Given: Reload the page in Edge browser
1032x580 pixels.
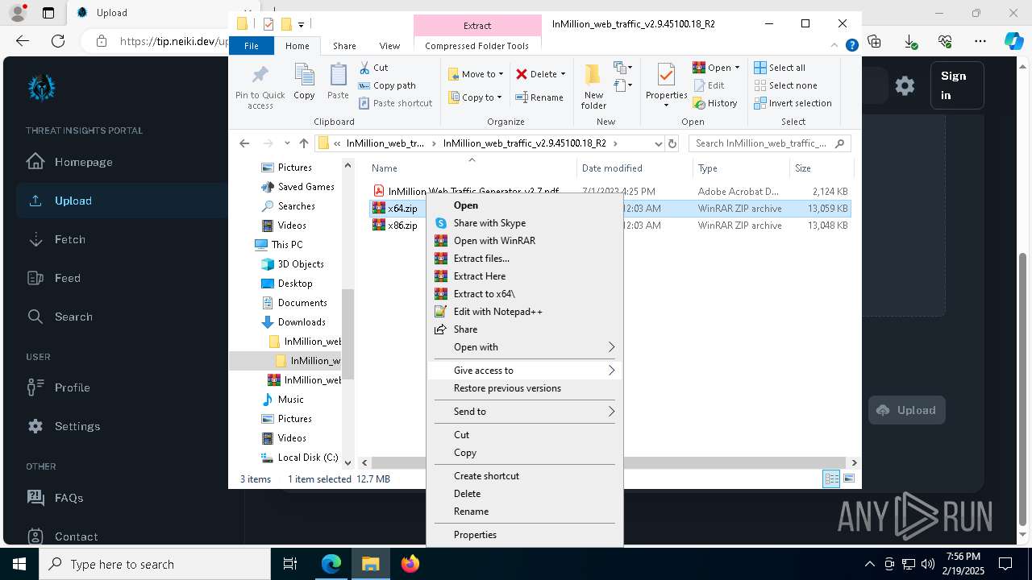Looking at the screenshot, I should point(57,41).
